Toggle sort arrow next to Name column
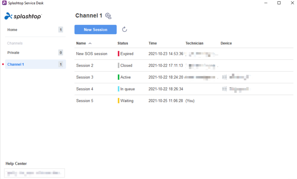The width and height of the screenshot is (297, 179). [x=90, y=43]
